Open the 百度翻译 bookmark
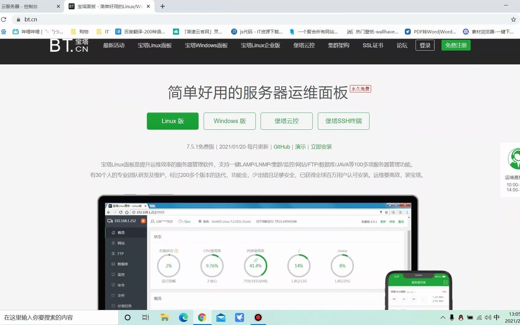The image size is (520, 325). click(x=140, y=32)
